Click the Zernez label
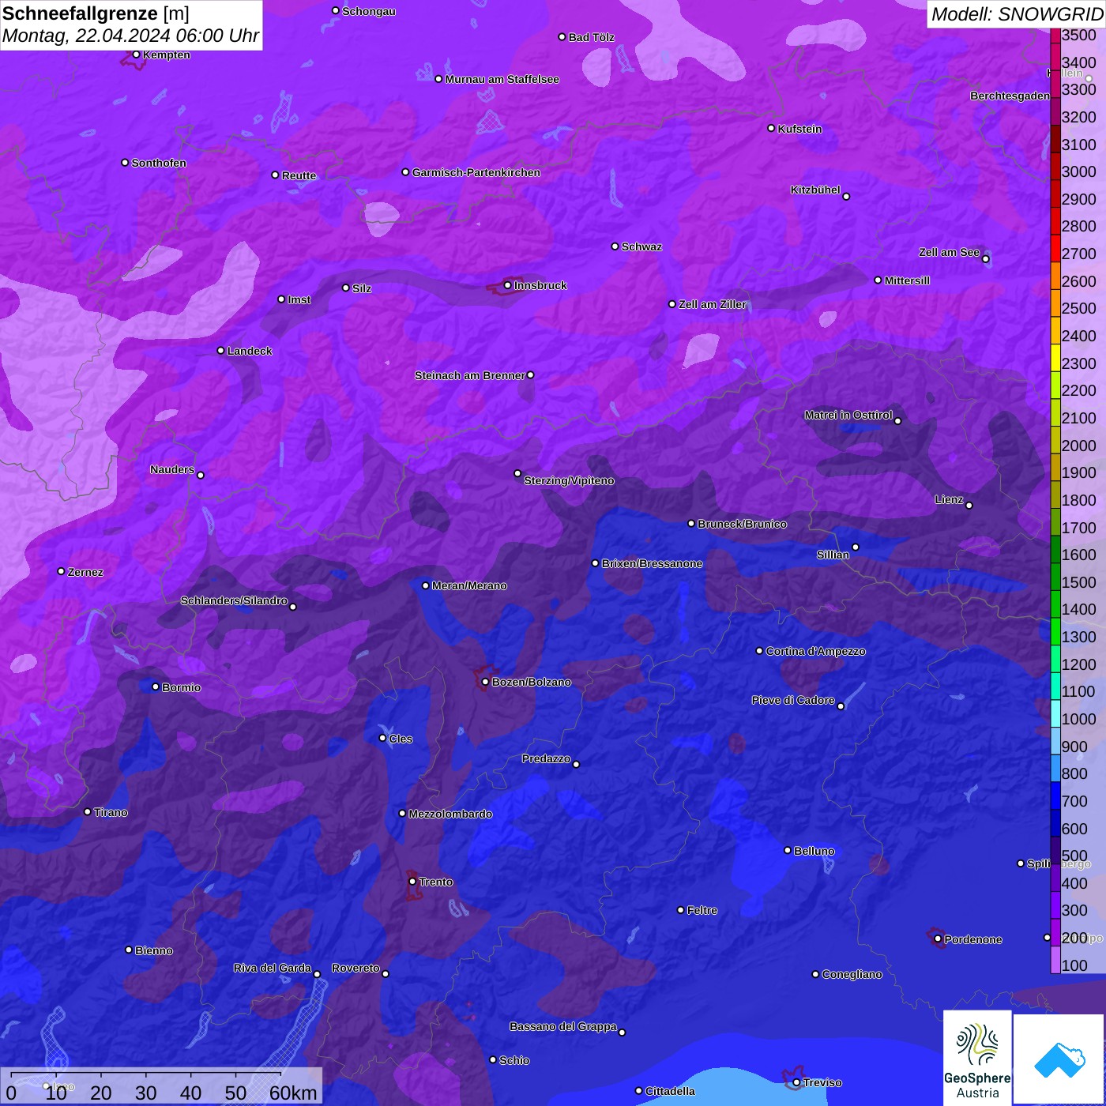This screenshot has height=1106, width=1106. (85, 572)
